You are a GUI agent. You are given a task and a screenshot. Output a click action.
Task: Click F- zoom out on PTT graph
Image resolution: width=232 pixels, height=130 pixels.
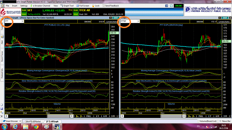(81, 116)
